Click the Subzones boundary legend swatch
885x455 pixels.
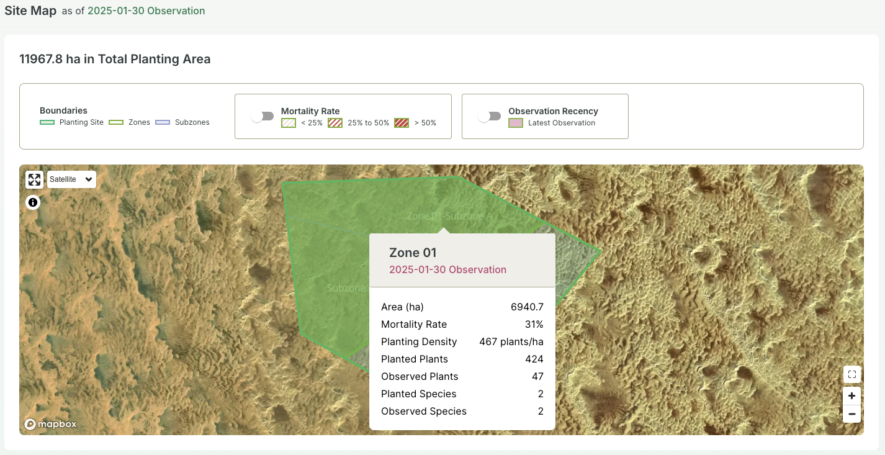click(163, 122)
